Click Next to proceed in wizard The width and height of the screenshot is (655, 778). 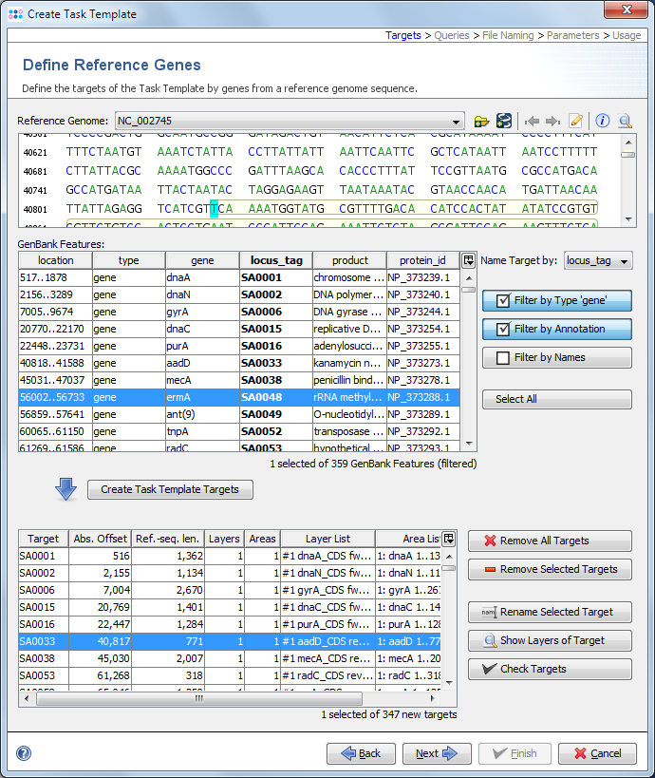[438, 753]
